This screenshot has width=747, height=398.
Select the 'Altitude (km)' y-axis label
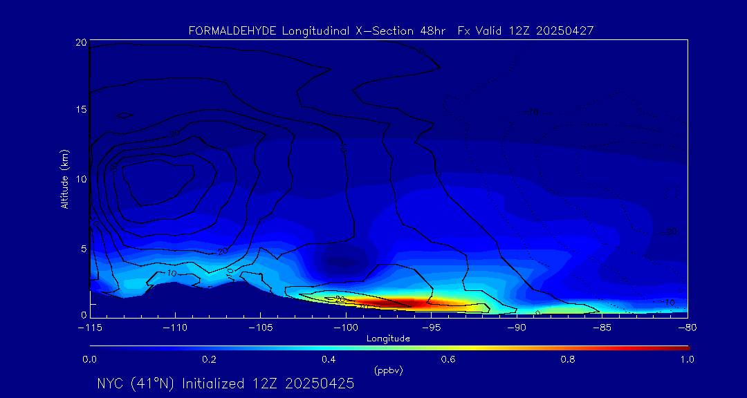64,179
